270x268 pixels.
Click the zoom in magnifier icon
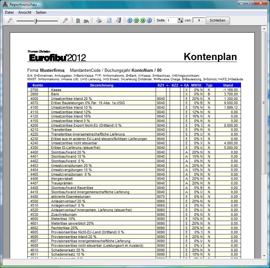pyautogui.click(x=65, y=20)
